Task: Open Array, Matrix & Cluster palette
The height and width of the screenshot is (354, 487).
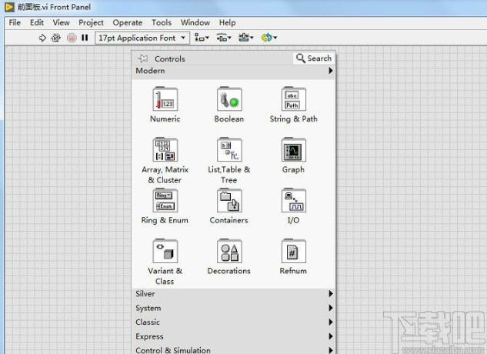Action: (x=165, y=161)
